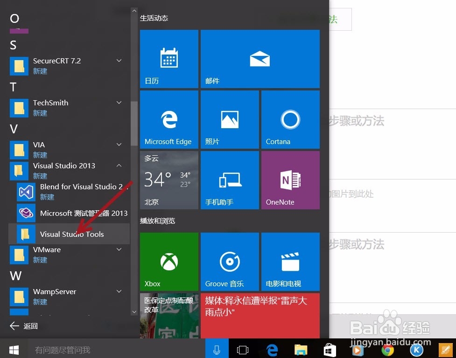Click the WampServer folder icon
This screenshot has height=358, width=456.
point(19,297)
